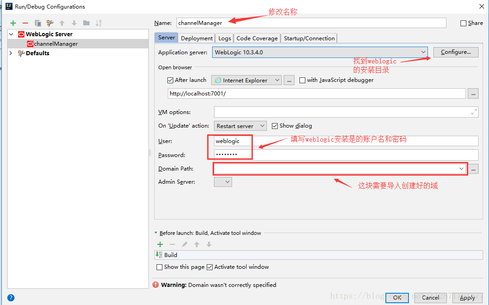The image size is (489, 305).
Task: Remove before launch task minus icon
Action: tap(172, 244)
